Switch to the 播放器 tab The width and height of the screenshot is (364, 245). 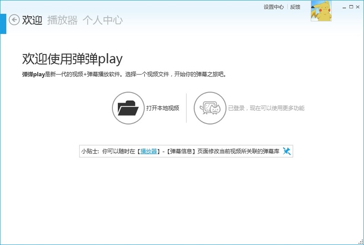coord(62,20)
